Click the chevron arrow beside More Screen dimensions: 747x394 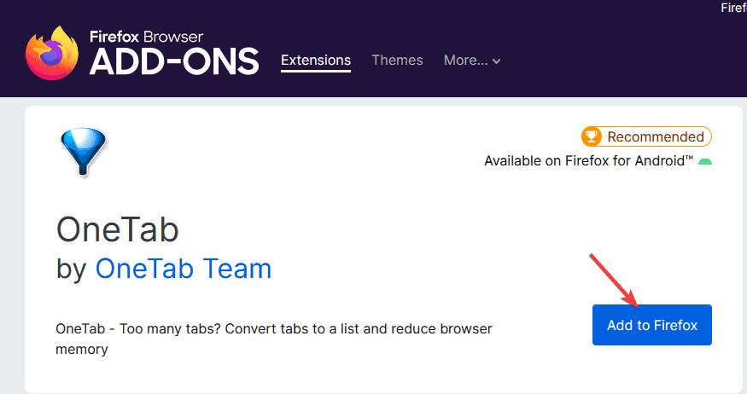497,61
